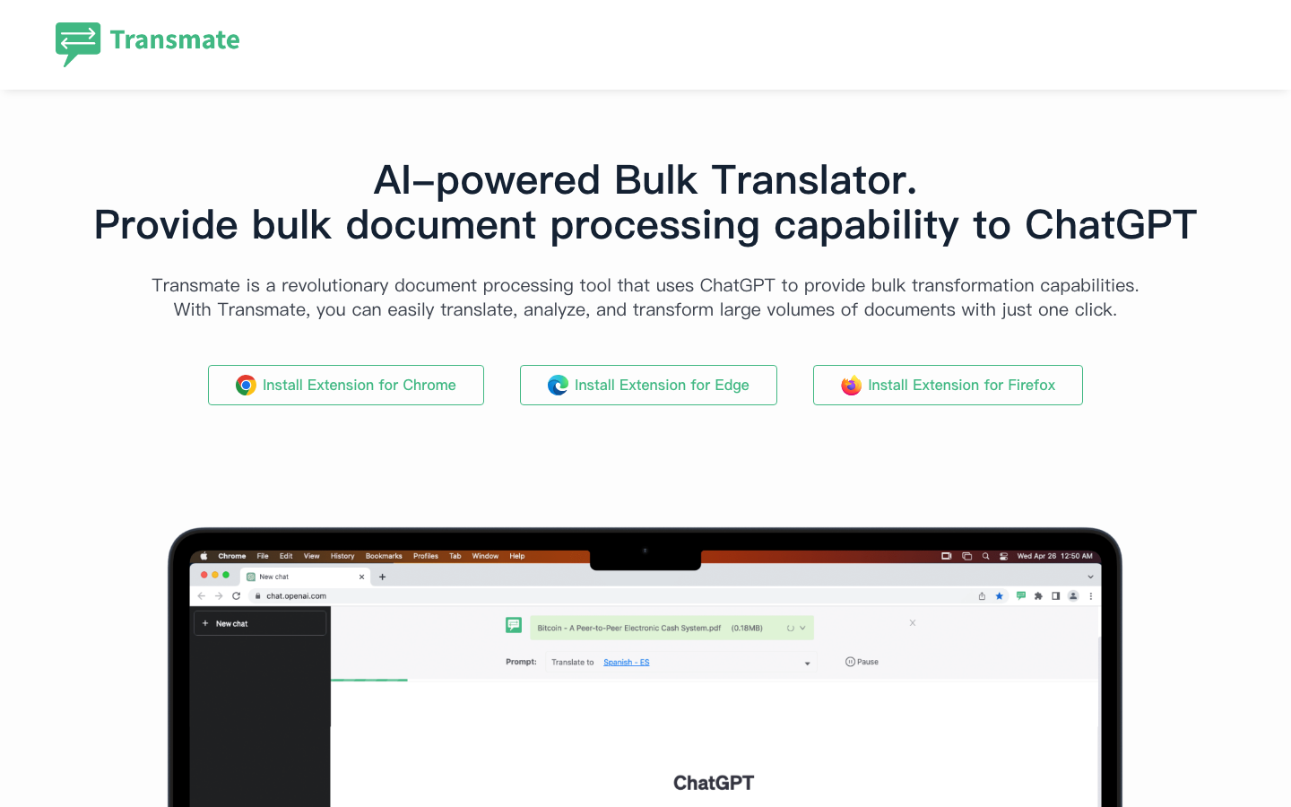Open the Window menu in demo menu bar

[x=485, y=556]
